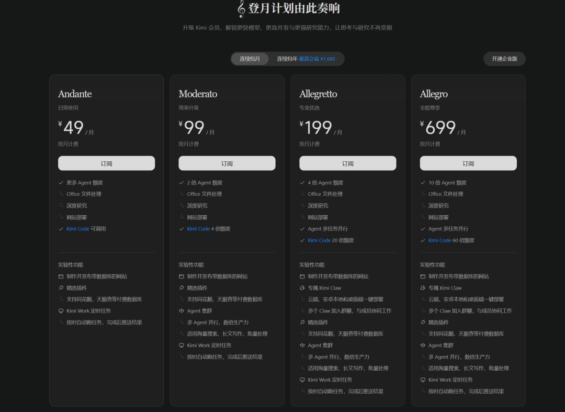
Task: Click the Agent 集群 icon in the Allegro card
Action: tap(423, 346)
